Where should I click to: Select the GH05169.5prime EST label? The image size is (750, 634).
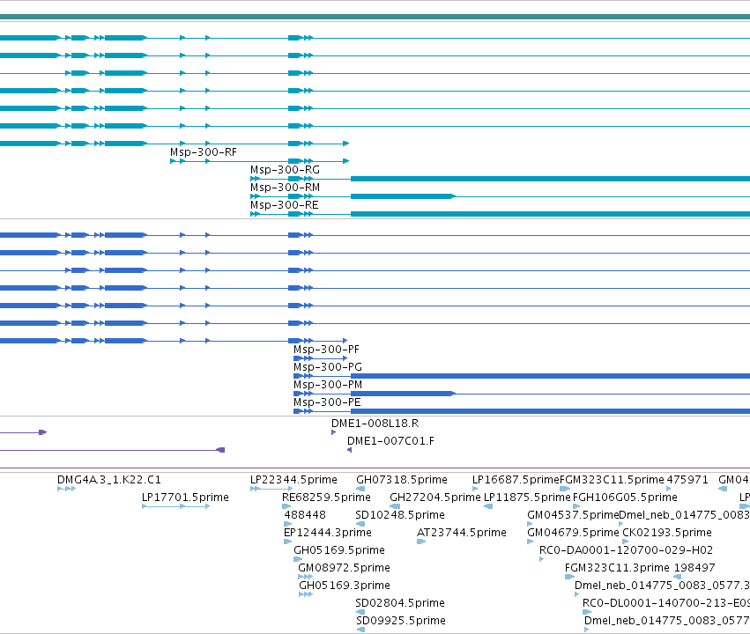click(x=339, y=551)
